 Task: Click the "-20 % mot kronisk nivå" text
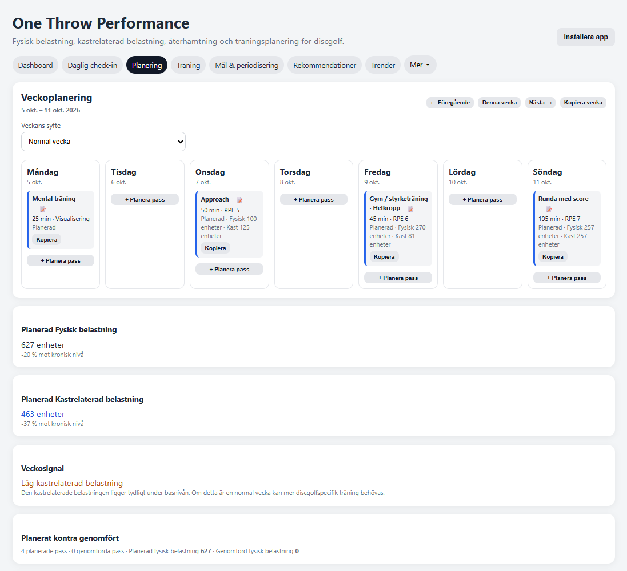pos(53,355)
